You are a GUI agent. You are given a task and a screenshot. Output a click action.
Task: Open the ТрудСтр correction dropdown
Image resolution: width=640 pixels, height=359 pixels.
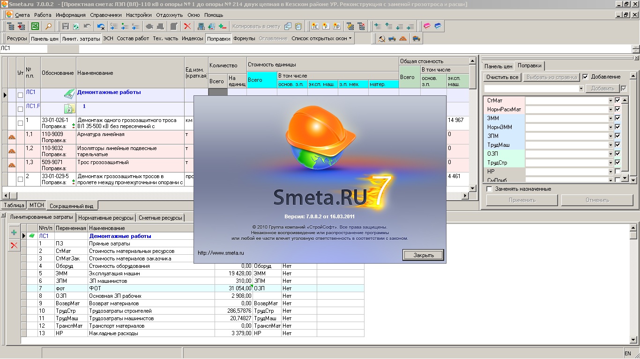610,163
